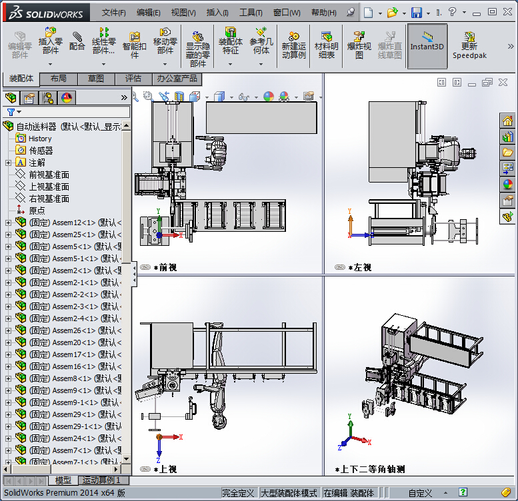Switch to the 模型 bottom tab
Image resolution: width=518 pixels, height=501 pixels.
coord(63,480)
